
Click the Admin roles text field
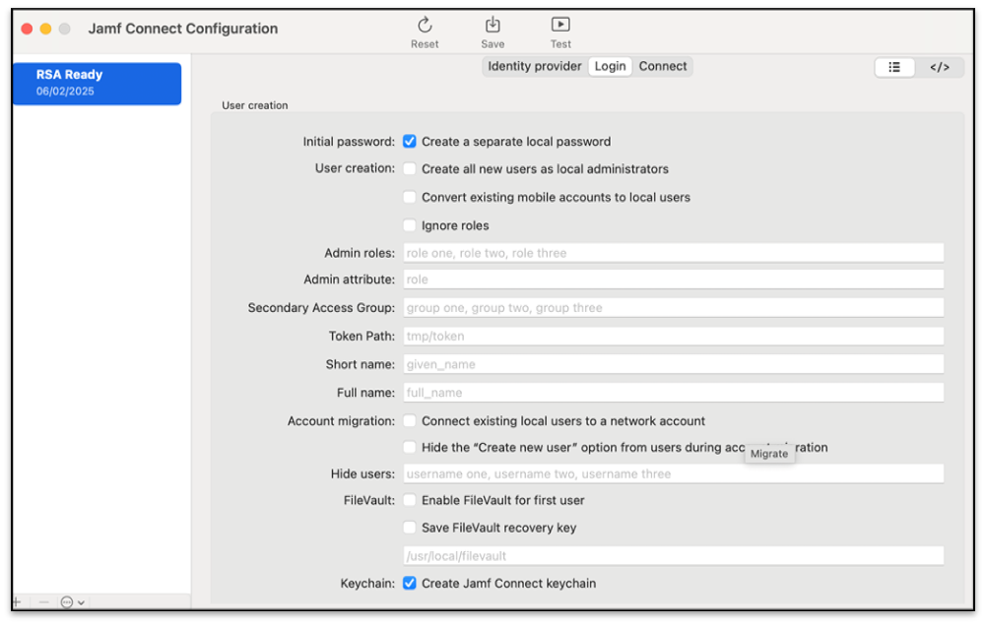[x=673, y=253]
